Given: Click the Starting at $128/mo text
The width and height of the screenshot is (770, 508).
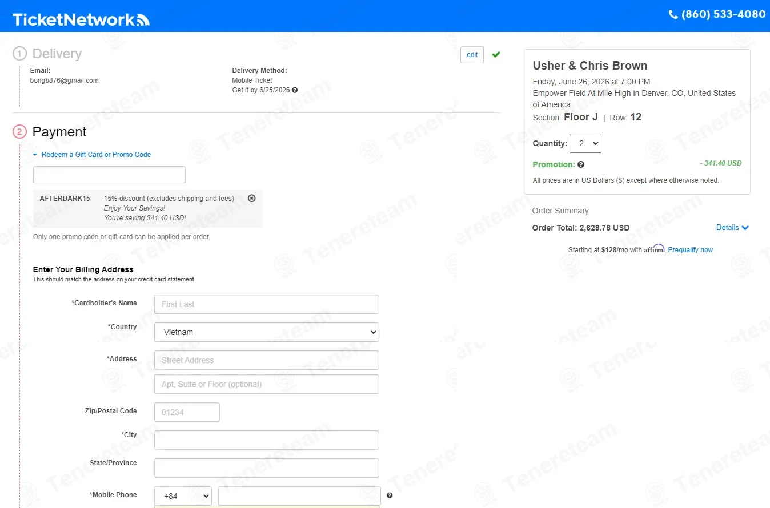Looking at the screenshot, I should point(605,250).
